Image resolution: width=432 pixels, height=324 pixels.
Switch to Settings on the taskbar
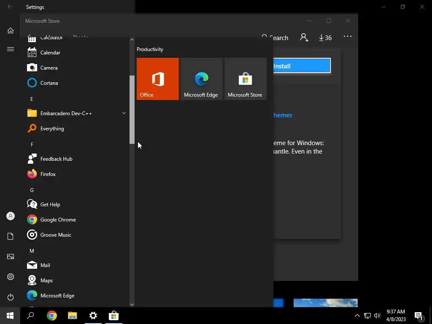[x=93, y=316]
